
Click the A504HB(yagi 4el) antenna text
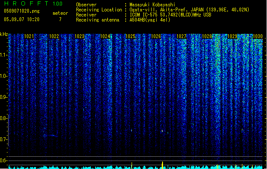[150, 20]
